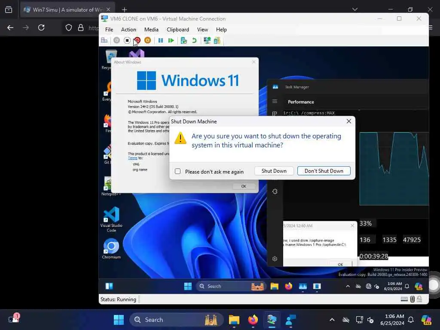Click the last toolbar icon after Enhanced Session
This screenshot has height=330, width=440.
point(217,40)
